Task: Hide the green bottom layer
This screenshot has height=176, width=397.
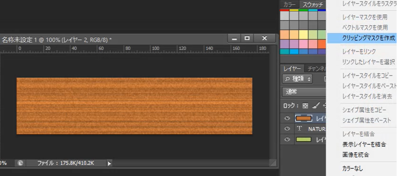Action: [x=287, y=139]
